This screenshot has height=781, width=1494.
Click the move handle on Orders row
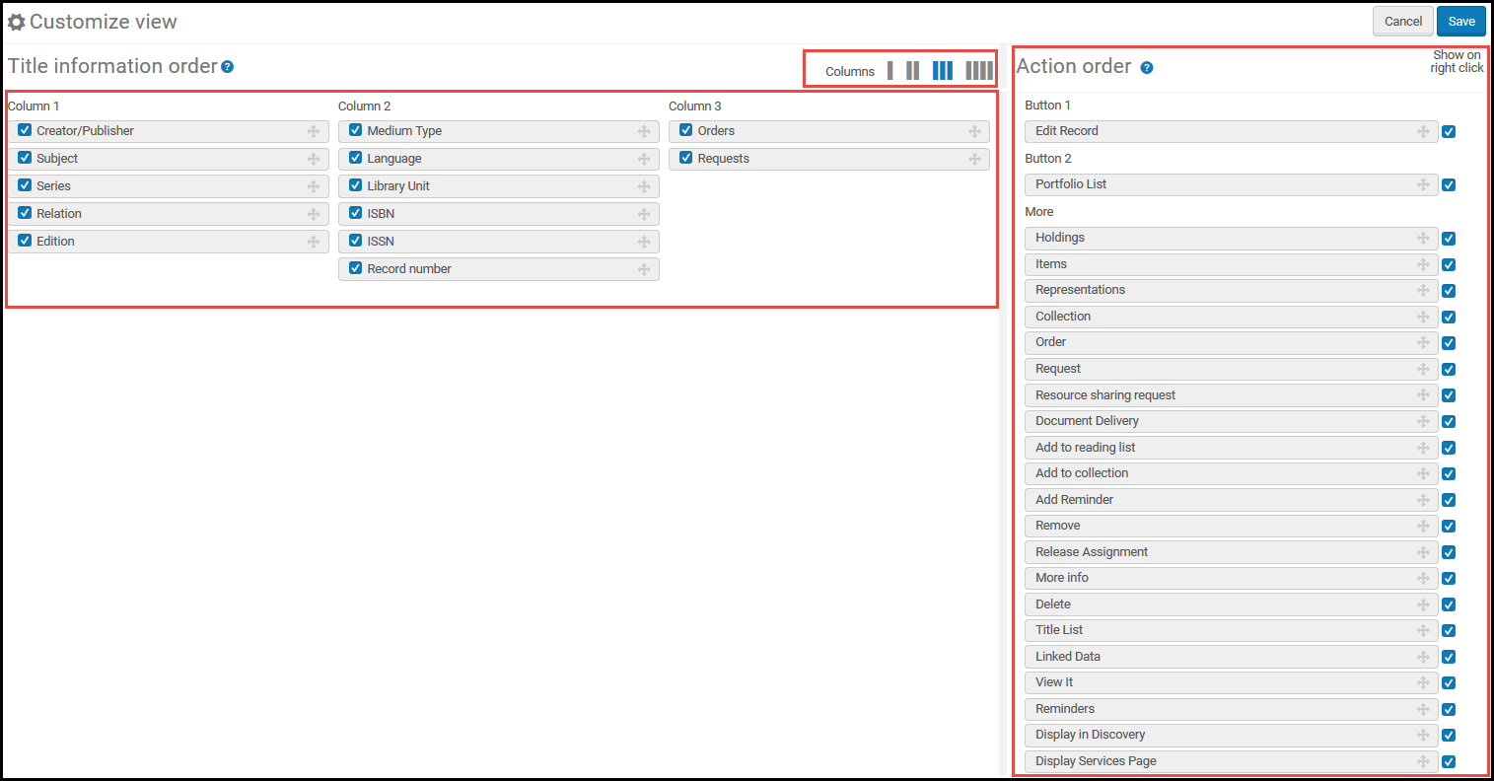tap(974, 131)
